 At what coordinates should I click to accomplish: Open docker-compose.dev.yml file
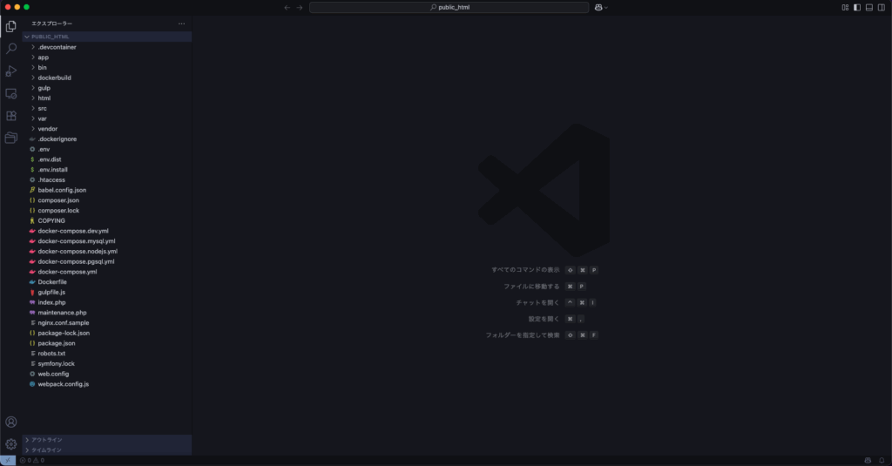[107, 231]
